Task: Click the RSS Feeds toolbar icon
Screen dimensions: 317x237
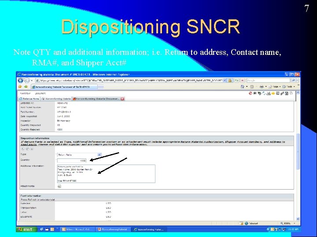Action: [252, 86]
